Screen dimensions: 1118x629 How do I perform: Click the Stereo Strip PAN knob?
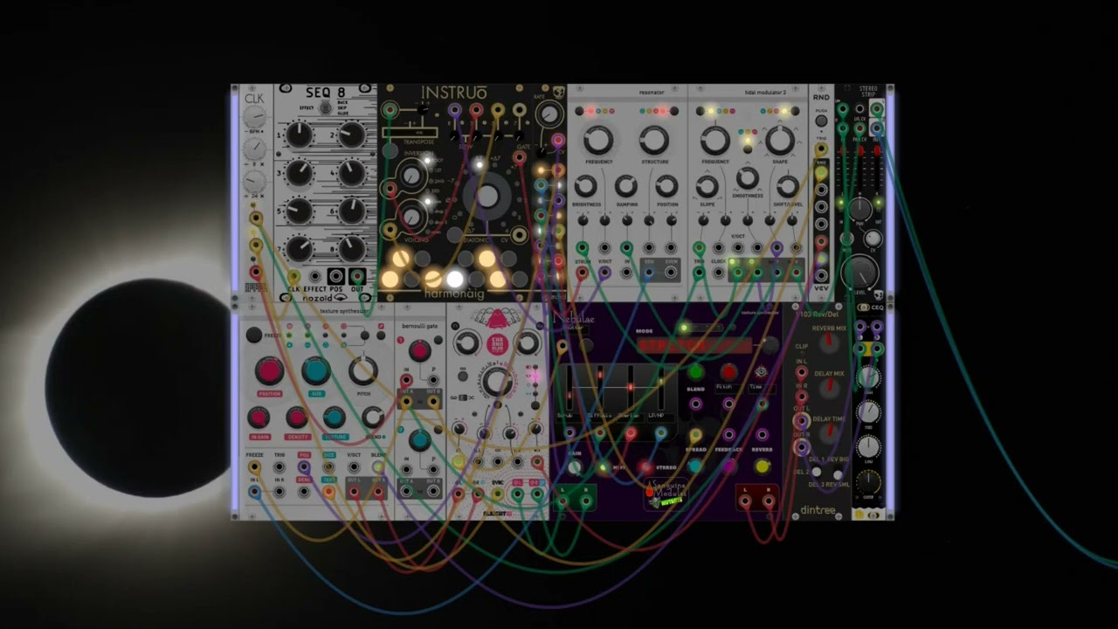pos(860,208)
